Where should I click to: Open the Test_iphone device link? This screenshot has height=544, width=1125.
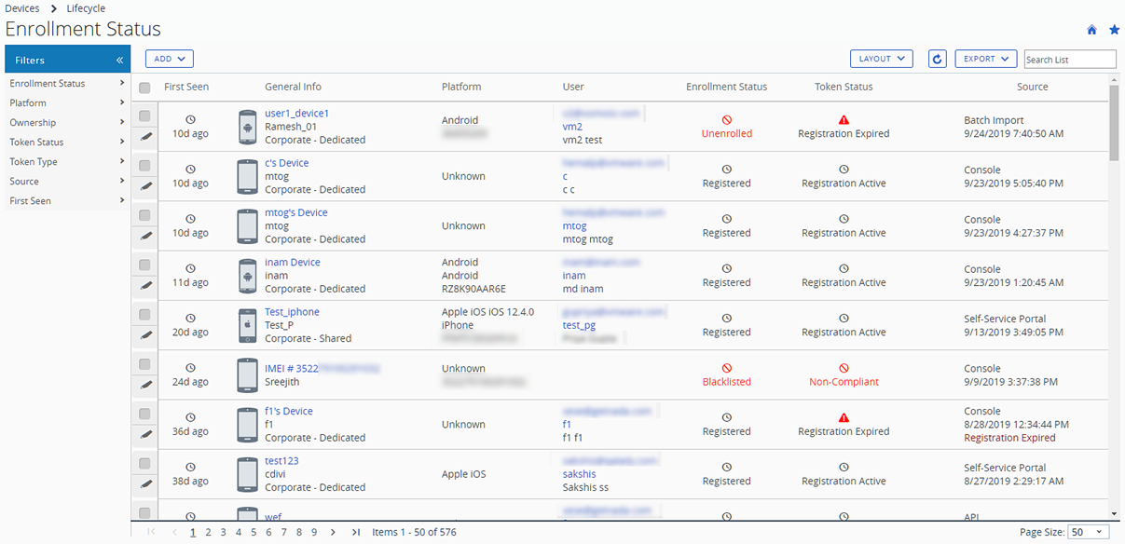click(x=292, y=312)
